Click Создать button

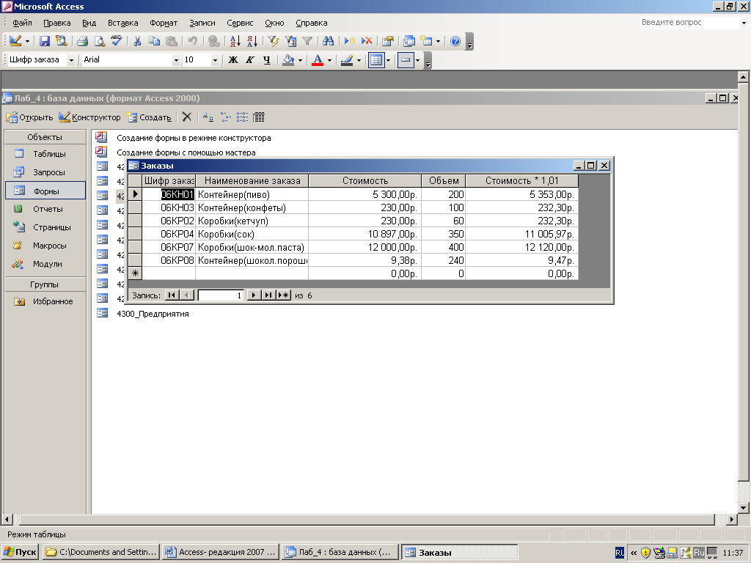tap(149, 117)
